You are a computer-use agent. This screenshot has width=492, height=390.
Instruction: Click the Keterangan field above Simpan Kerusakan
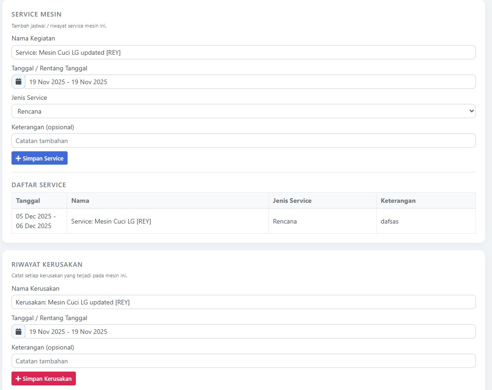pyautogui.click(x=243, y=361)
